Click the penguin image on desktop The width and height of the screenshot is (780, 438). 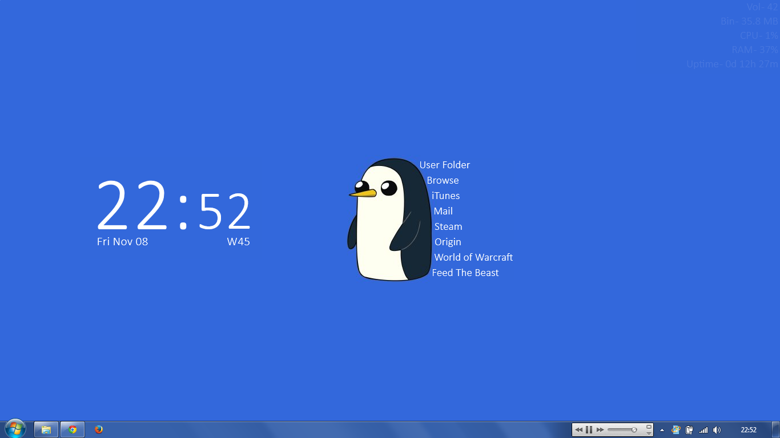pos(390,220)
